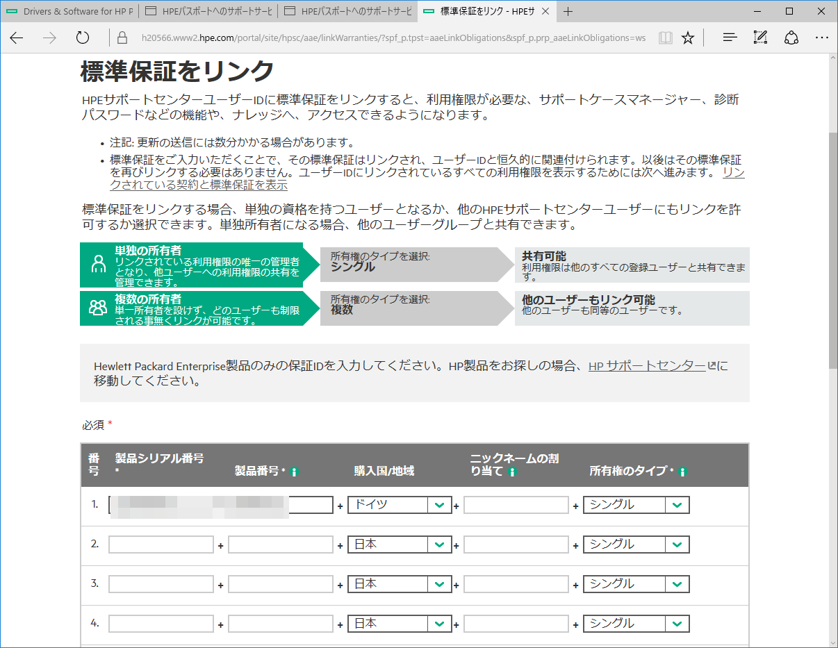Open row 3 ownership type dropdown シングル
The width and height of the screenshot is (838, 648).
click(x=636, y=584)
